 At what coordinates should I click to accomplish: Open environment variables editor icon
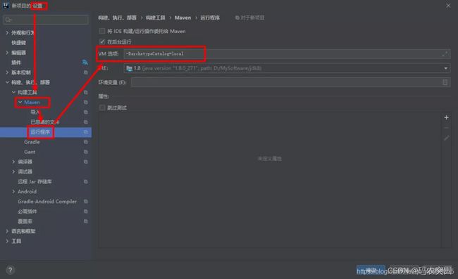coord(445,82)
